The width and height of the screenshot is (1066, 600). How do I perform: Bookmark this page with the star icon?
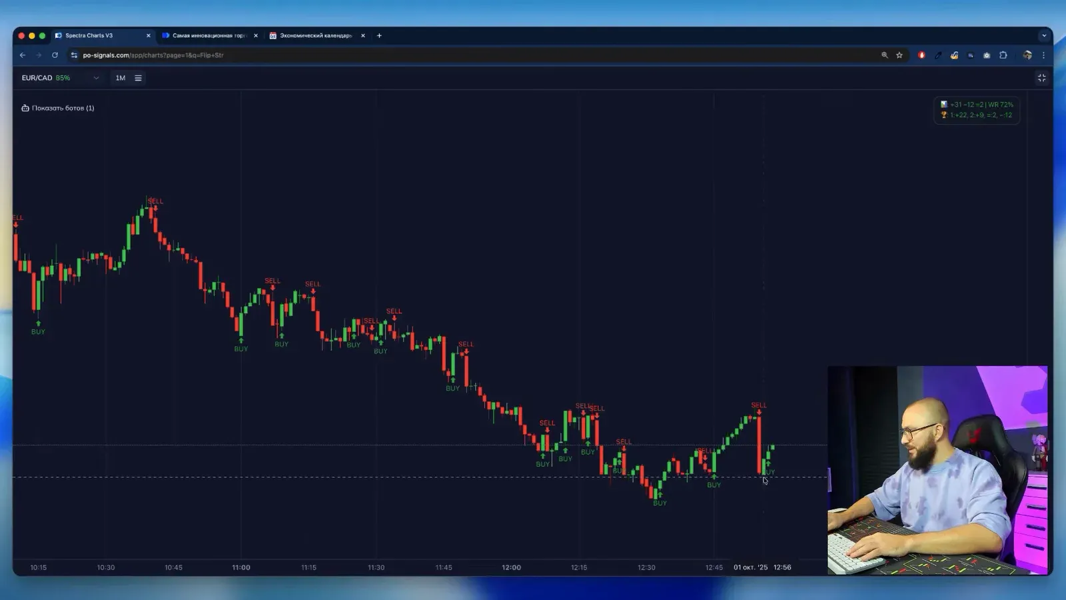[x=899, y=55]
